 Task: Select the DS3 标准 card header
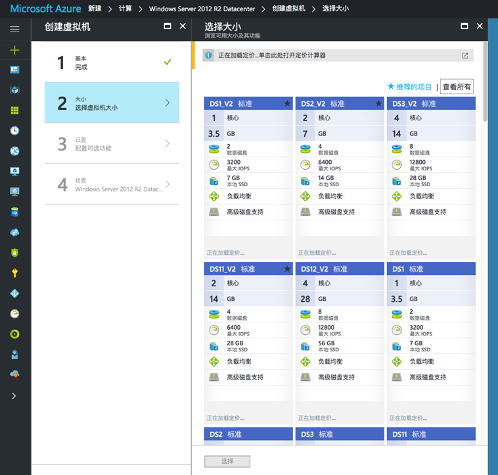pyautogui.click(x=340, y=434)
